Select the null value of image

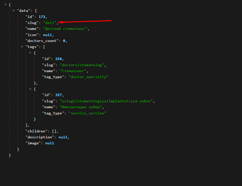pyautogui.click(x=50, y=143)
